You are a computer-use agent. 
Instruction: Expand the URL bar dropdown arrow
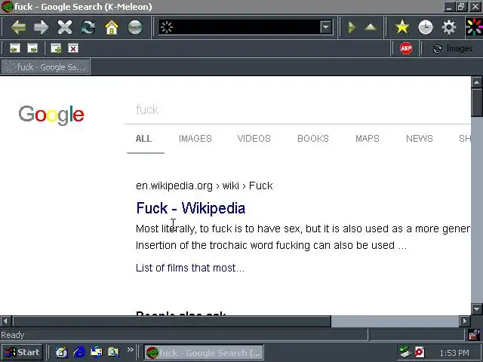[325, 27]
